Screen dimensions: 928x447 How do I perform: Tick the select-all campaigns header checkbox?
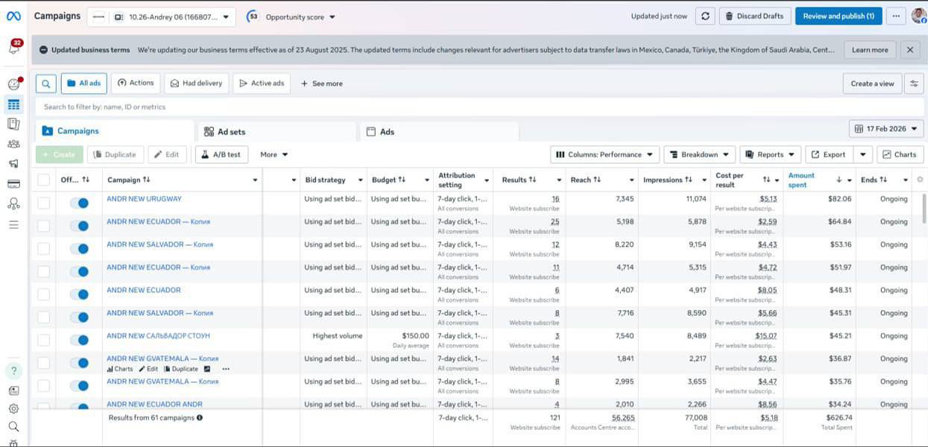click(x=44, y=180)
